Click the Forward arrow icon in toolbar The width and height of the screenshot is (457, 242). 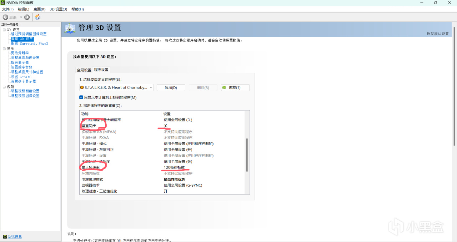[x=27, y=17]
